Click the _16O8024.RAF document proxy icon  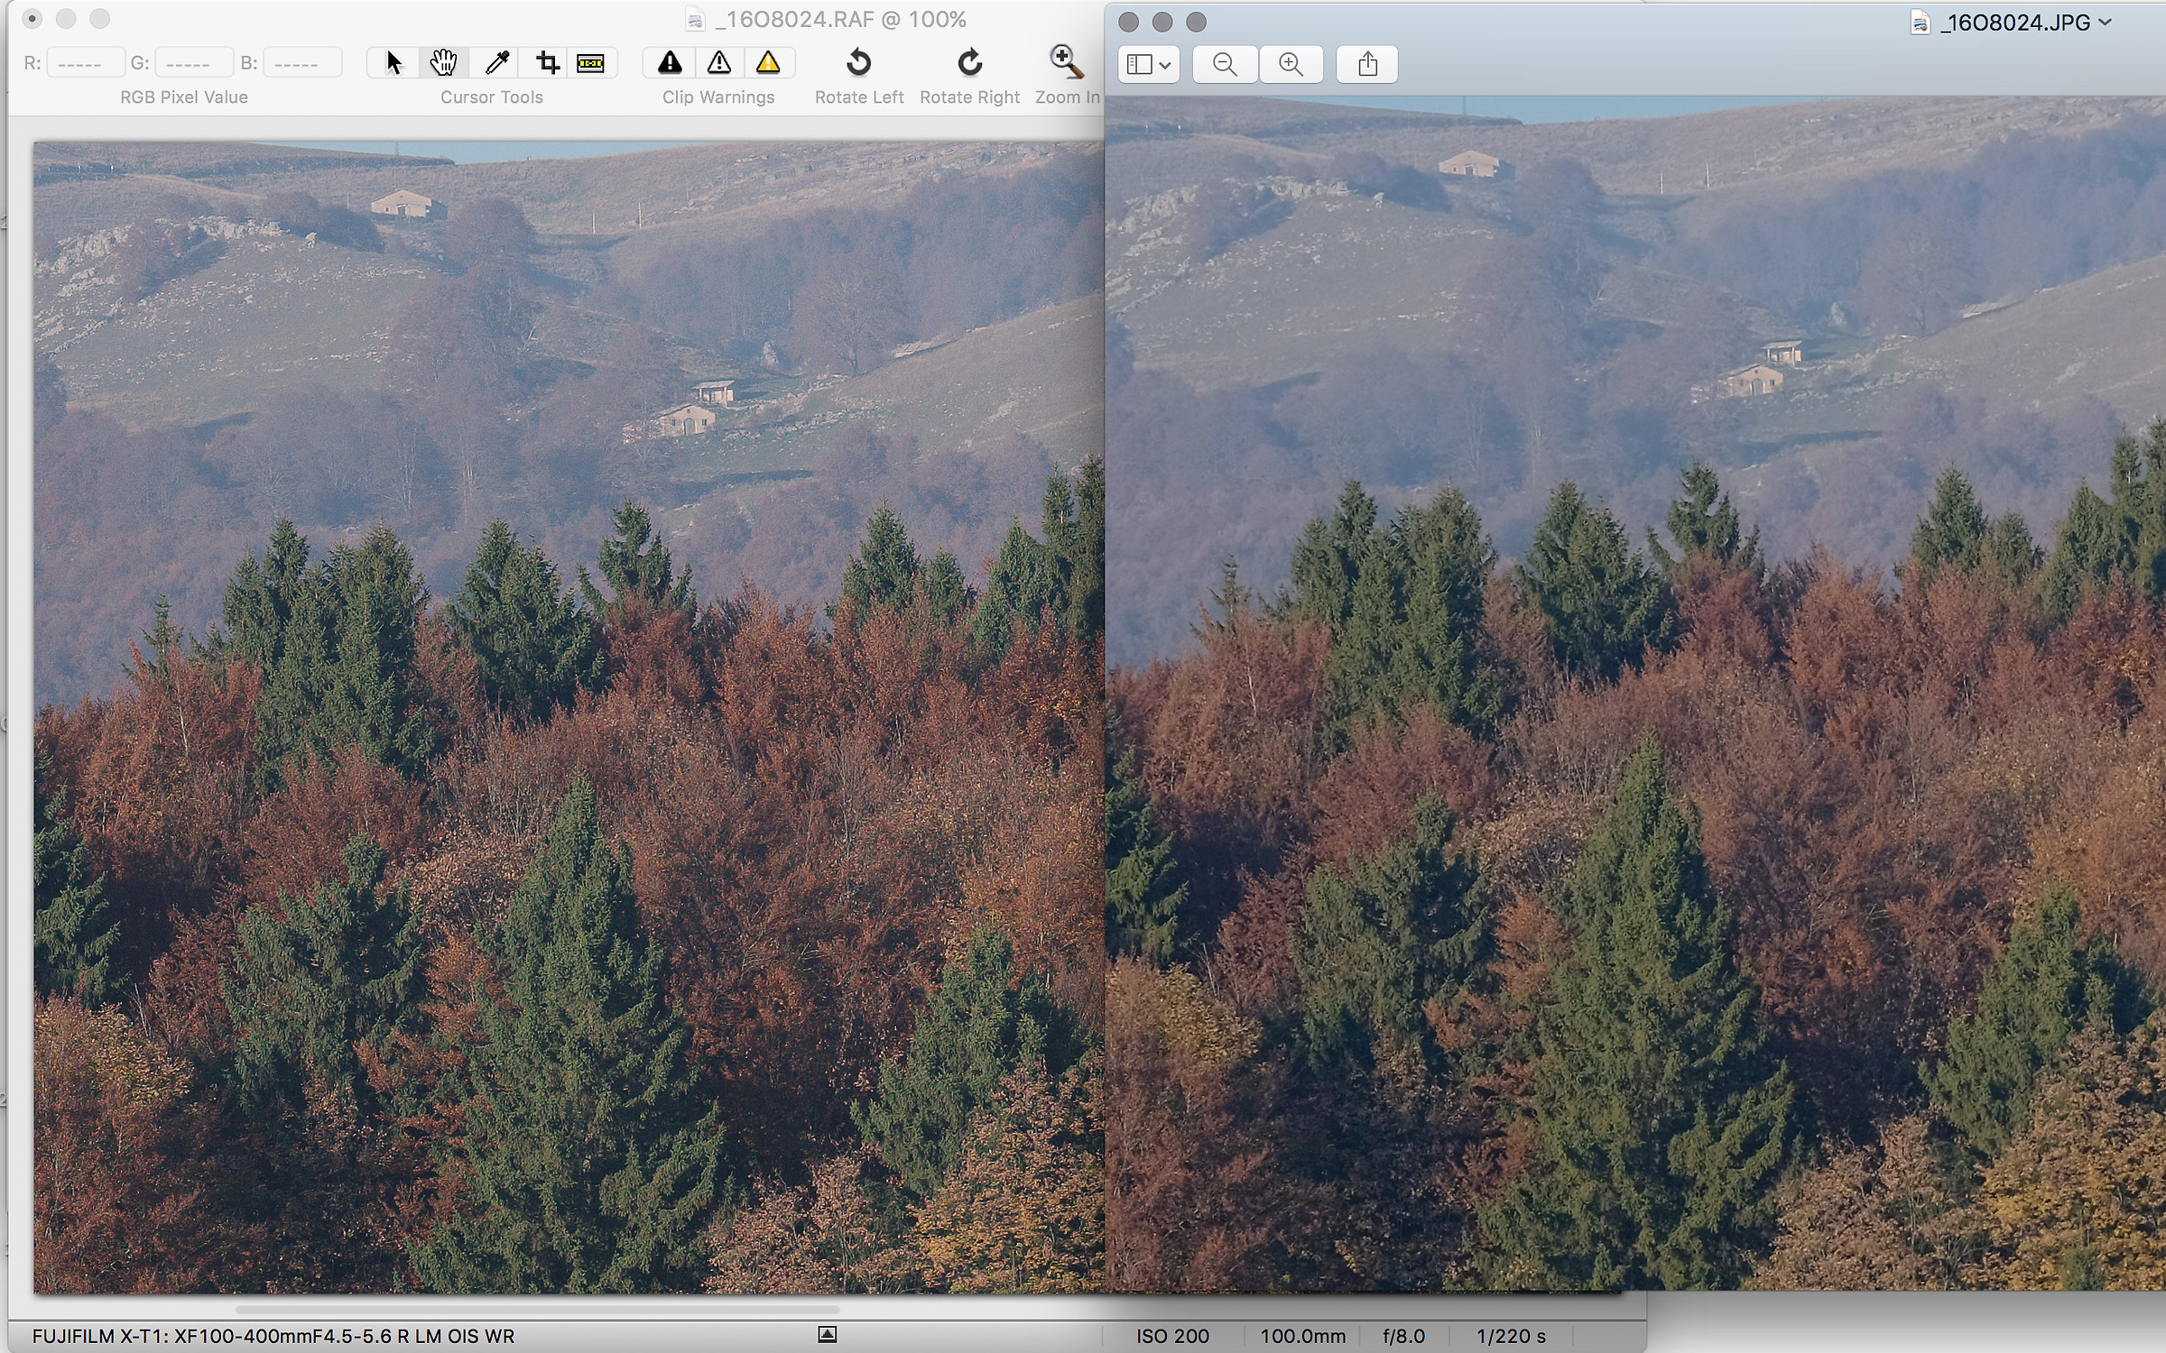(x=694, y=19)
